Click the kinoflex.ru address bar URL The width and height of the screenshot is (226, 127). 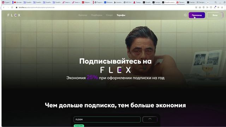(x=37, y=7)
